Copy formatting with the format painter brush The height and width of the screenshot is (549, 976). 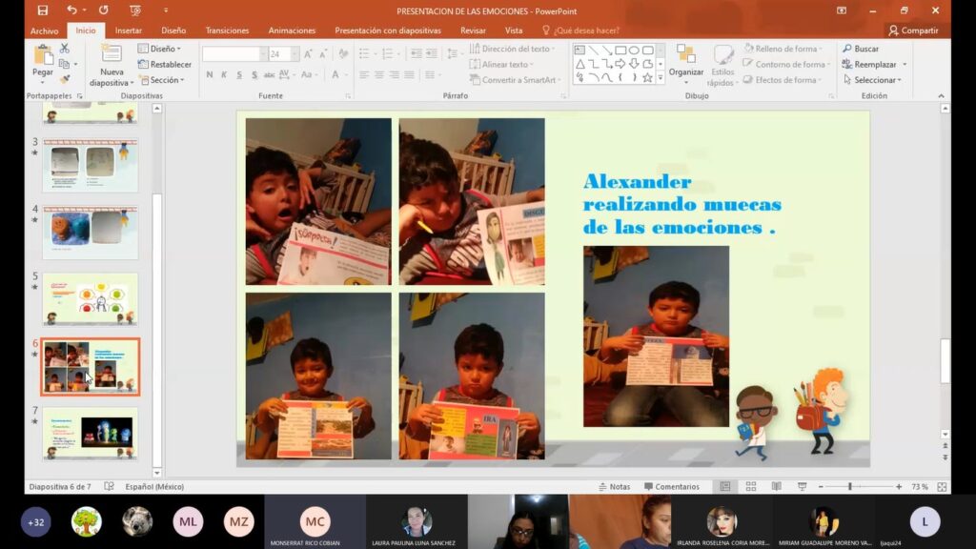tap(64, 80)
